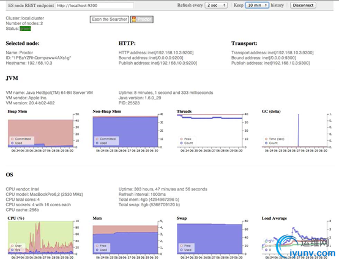Click the Transport address line
Screen dimensions: 339x263
[272, 52]
